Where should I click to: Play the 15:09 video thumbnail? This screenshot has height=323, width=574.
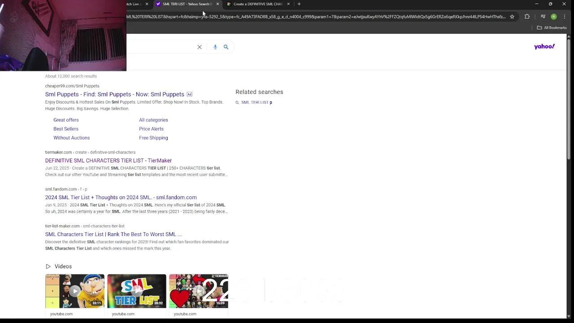click(x=199, y=291)
